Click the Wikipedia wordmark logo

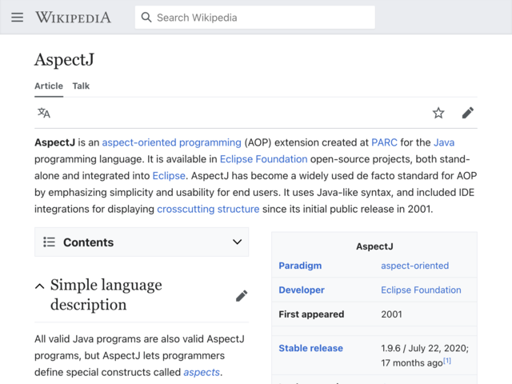(x=73, y=18)
